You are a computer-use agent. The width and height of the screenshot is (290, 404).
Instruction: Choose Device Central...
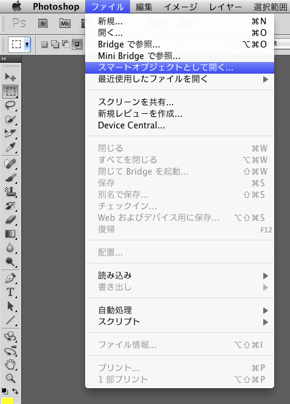tap(179, 125)
